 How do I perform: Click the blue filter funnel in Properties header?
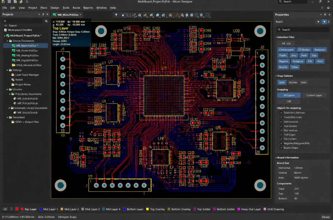[324, 22]
